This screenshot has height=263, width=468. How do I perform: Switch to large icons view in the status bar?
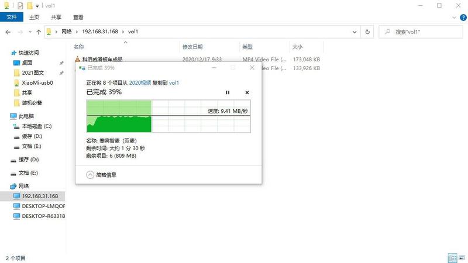(x=462, y=258)
